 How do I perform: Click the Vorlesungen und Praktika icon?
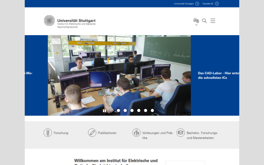(x=136, y=133)
